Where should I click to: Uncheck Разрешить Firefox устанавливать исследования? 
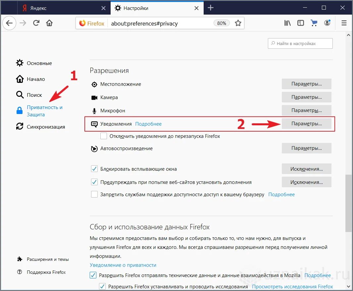pyautogui.click(x=102, y=286)
